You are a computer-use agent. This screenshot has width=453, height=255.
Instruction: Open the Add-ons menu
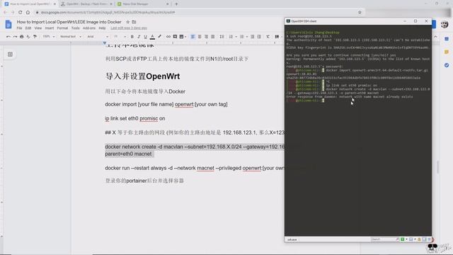(89, 28)
